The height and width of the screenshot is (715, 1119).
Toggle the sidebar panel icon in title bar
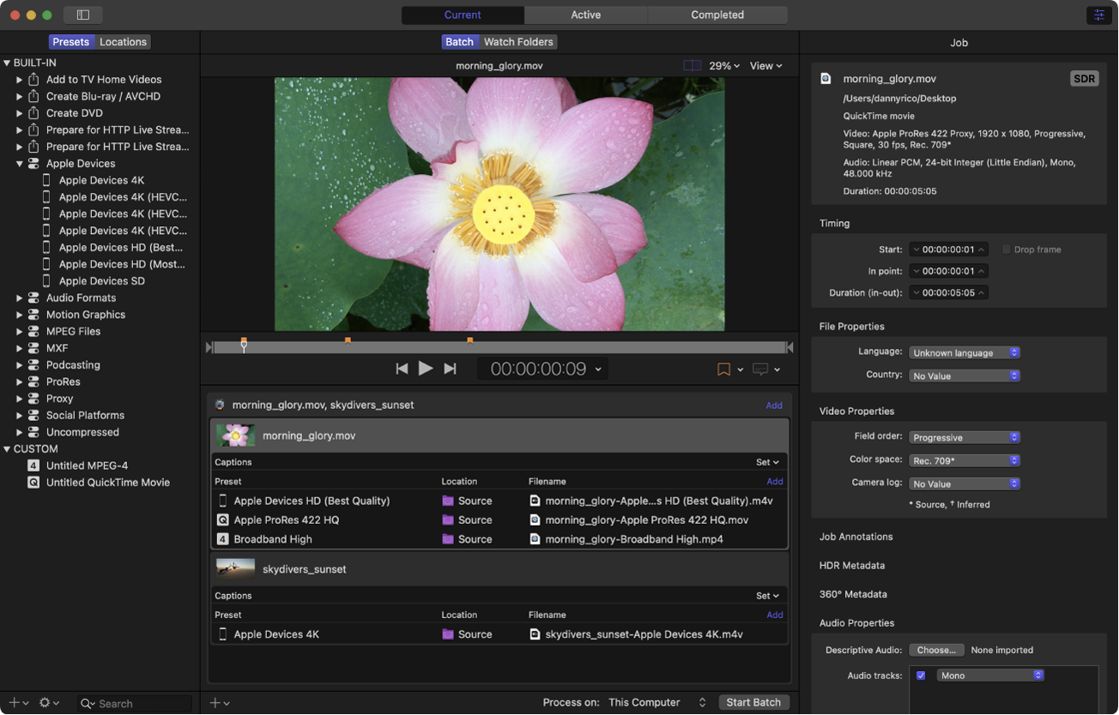pyautogui.click(x=83, y=15)
